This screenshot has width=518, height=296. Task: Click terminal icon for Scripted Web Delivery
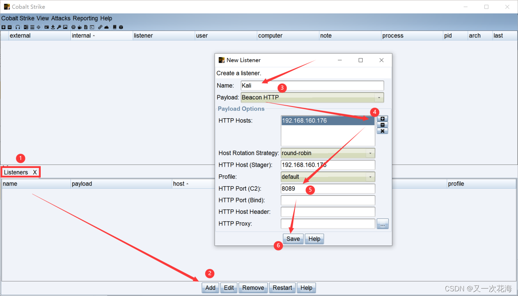[92, 27]
